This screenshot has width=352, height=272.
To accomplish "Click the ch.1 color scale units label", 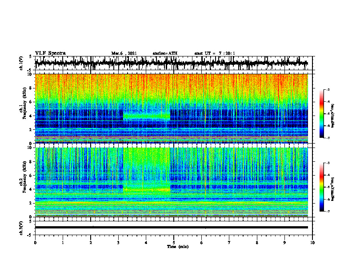I will coord(332,116).
